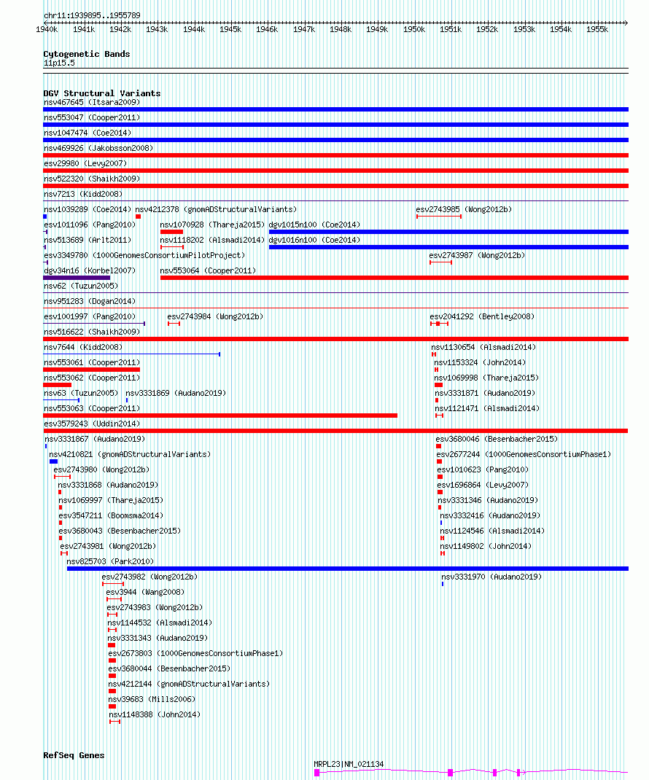
Task: Click the nsv467645 (Itsara2009) variant label
Action: (x=92, y=102)
